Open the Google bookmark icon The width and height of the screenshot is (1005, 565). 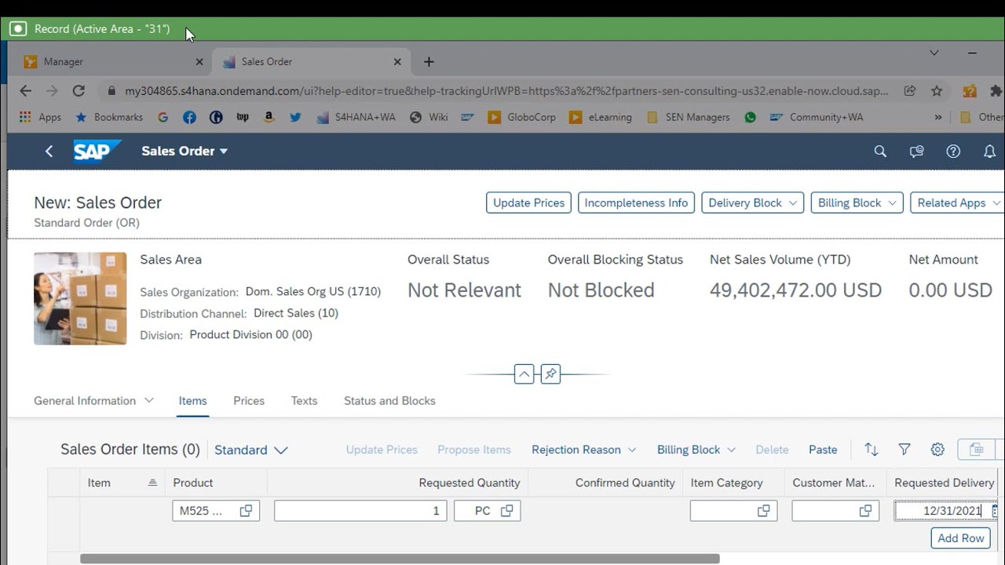163,117
